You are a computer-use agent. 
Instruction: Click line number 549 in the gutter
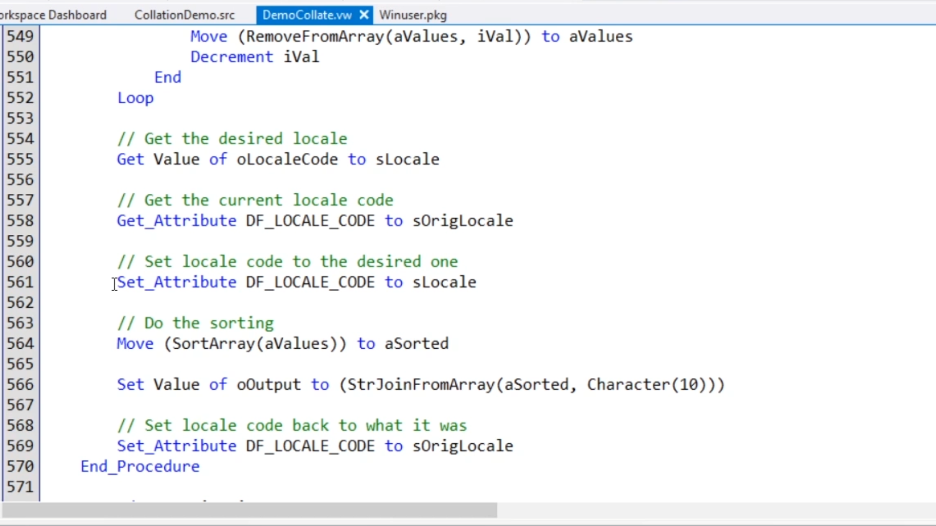(x=20, y=37)
